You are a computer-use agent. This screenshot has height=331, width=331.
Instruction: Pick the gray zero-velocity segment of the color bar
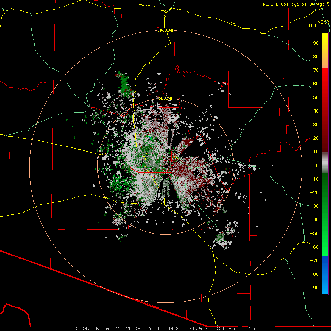pyautogui.click(x=325, y=163)
